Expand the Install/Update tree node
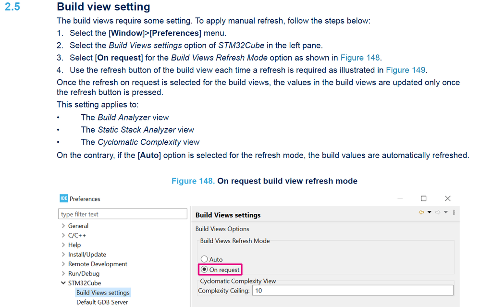 (x=63, y=254)
